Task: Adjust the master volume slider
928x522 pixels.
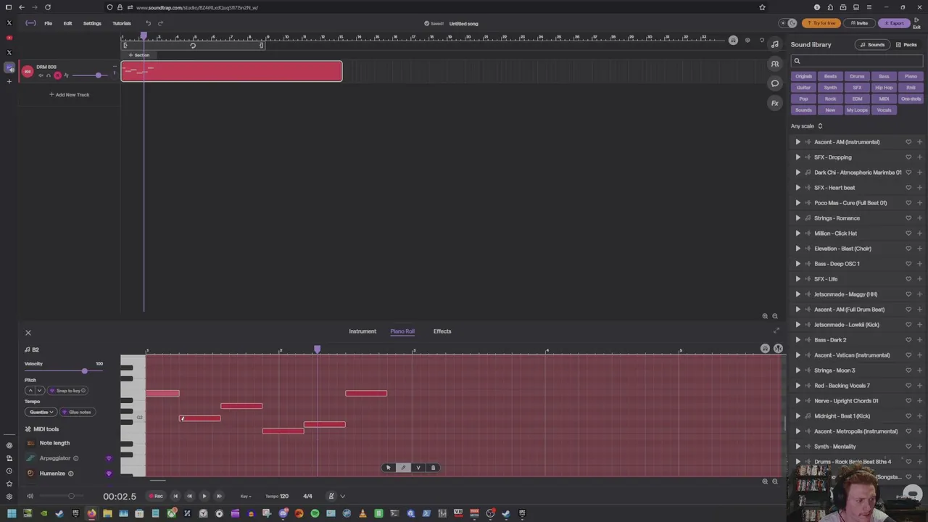Action: click(x=62, y=497)
